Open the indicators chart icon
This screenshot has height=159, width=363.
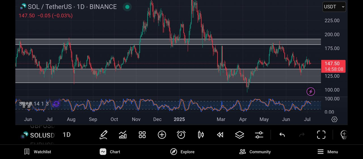[x=123, y=135]
